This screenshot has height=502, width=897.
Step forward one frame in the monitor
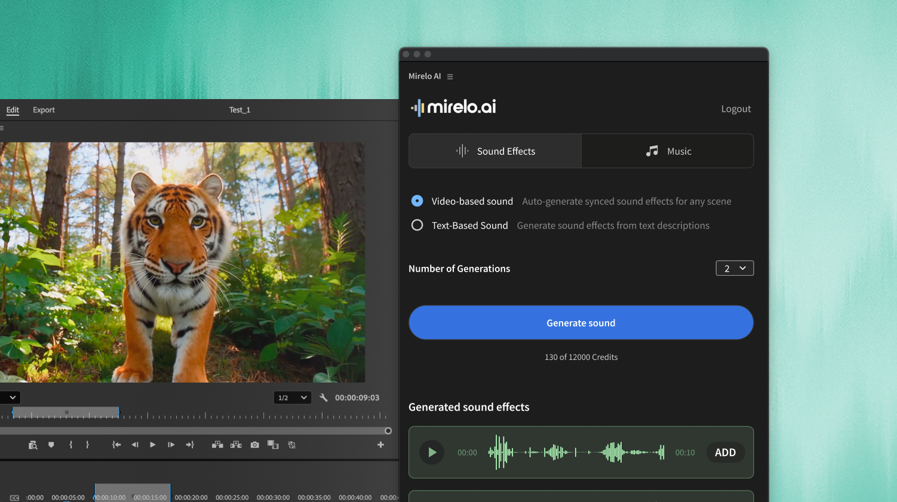click(x=171, y=444)
